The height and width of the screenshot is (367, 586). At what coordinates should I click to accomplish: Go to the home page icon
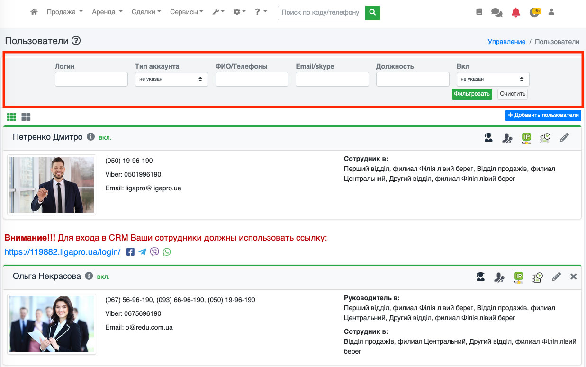[x=34, y=12]
